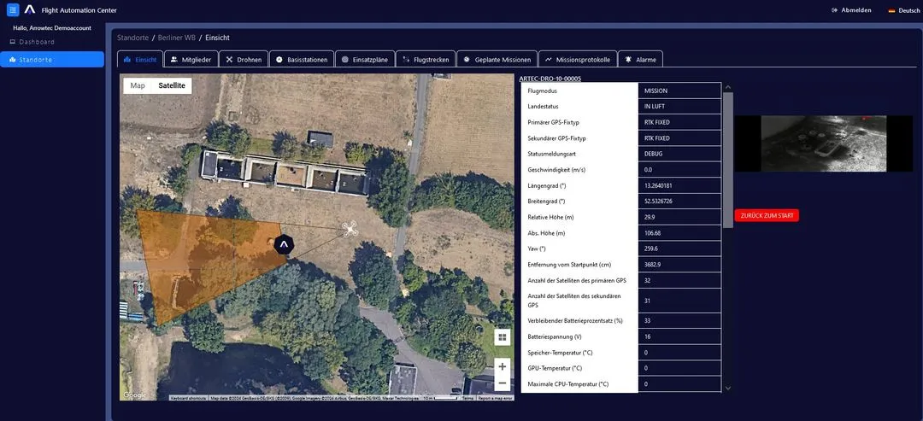Open the Drohnen tab
Image resolution: width=923 pixels, height=421 pixels.
pos(244,60)
